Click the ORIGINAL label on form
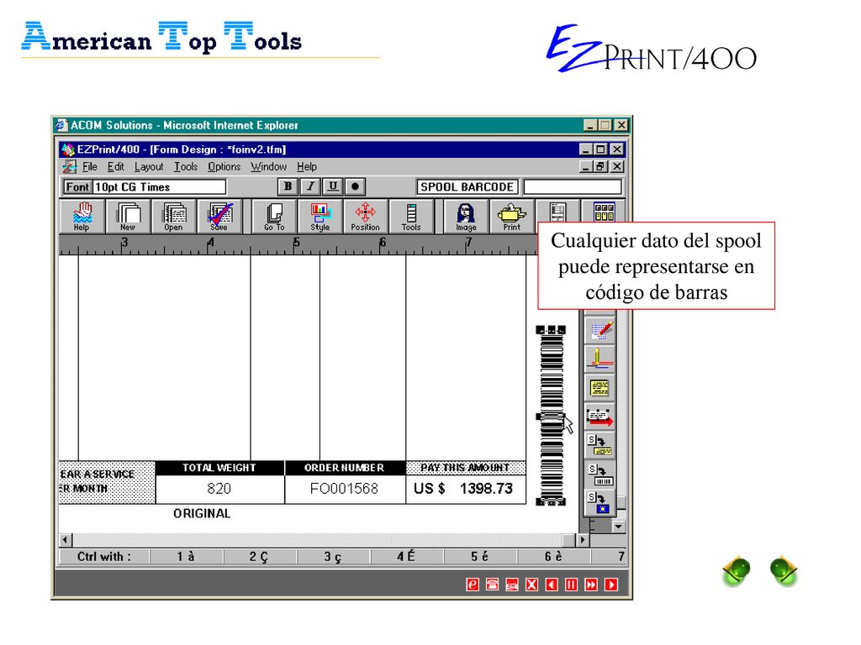Viewport: 861px width, 645px height. 202,514
